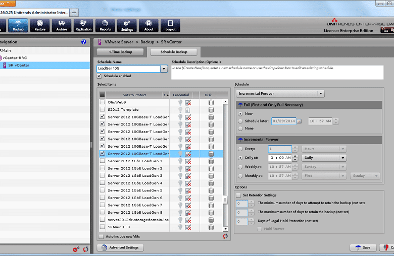Click lightbulb icon for OlioWeb9

point(180,102)
